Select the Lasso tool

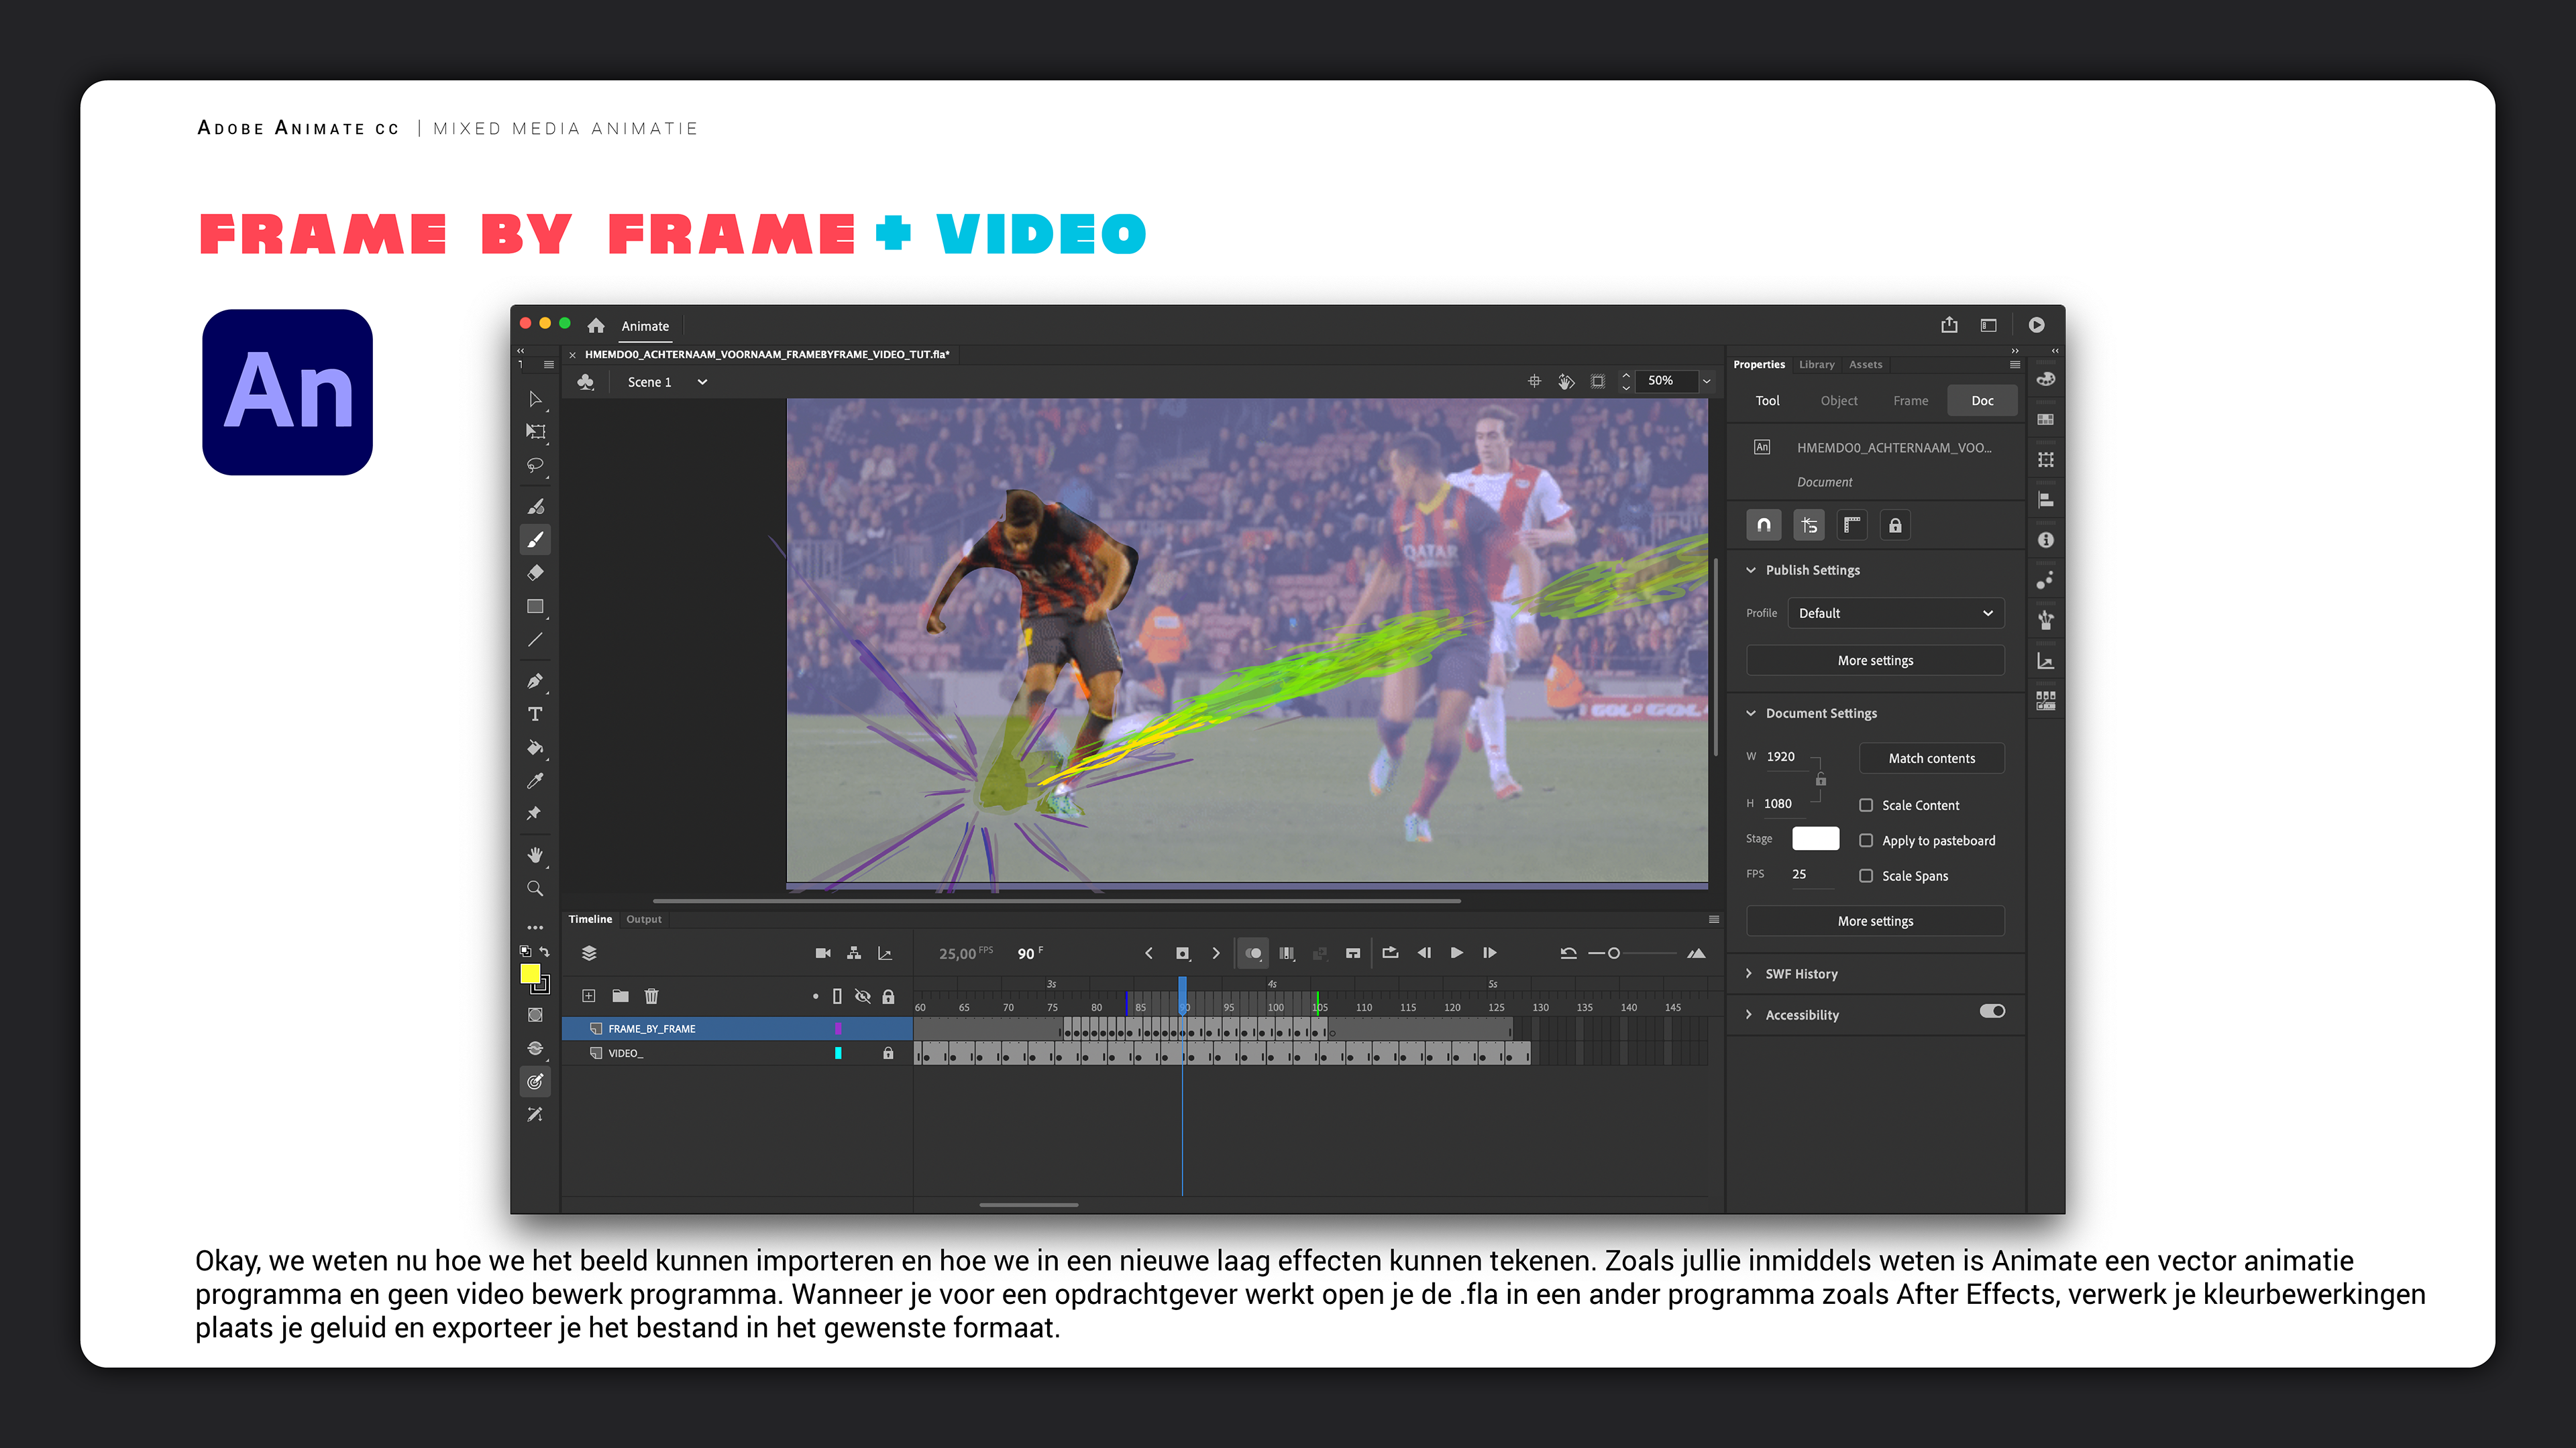coord(535,465)
